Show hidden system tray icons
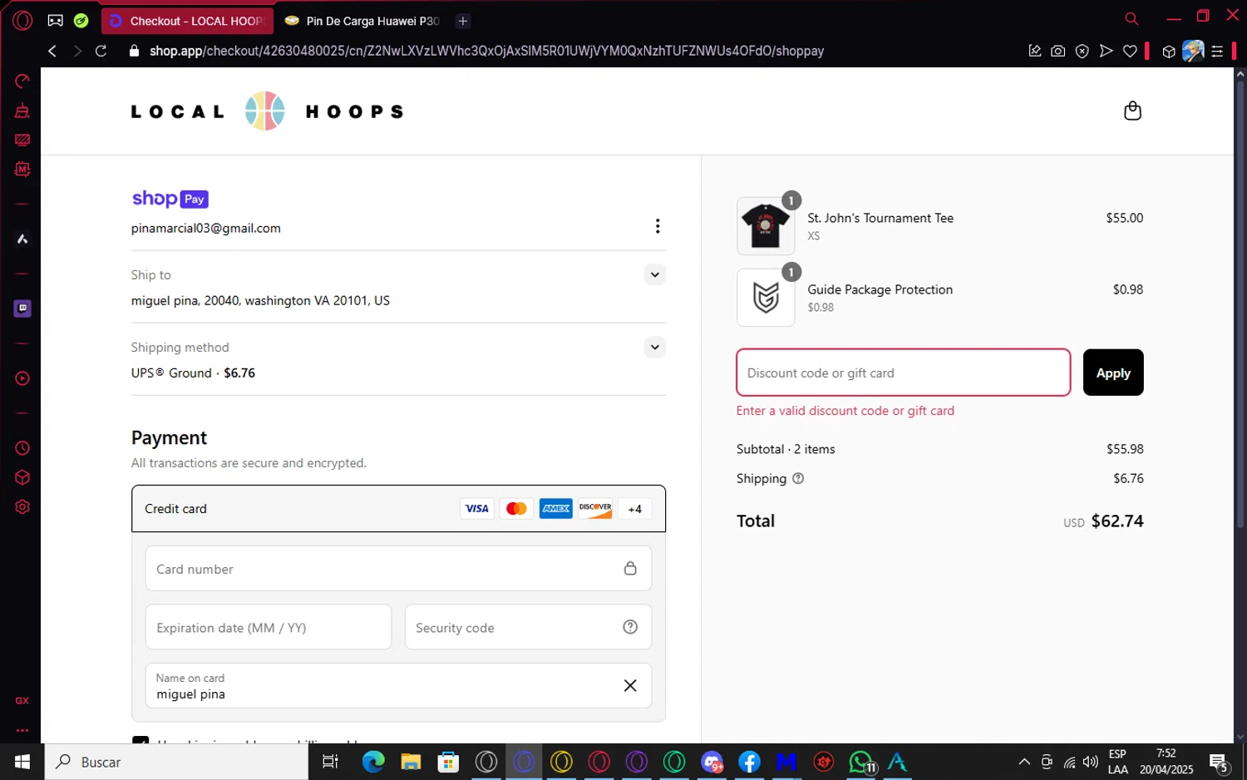 tap(1024, 762)
